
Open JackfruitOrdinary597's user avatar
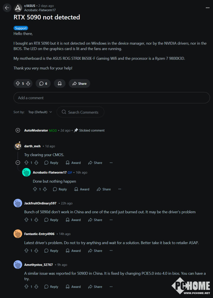[x=18, y=203]
